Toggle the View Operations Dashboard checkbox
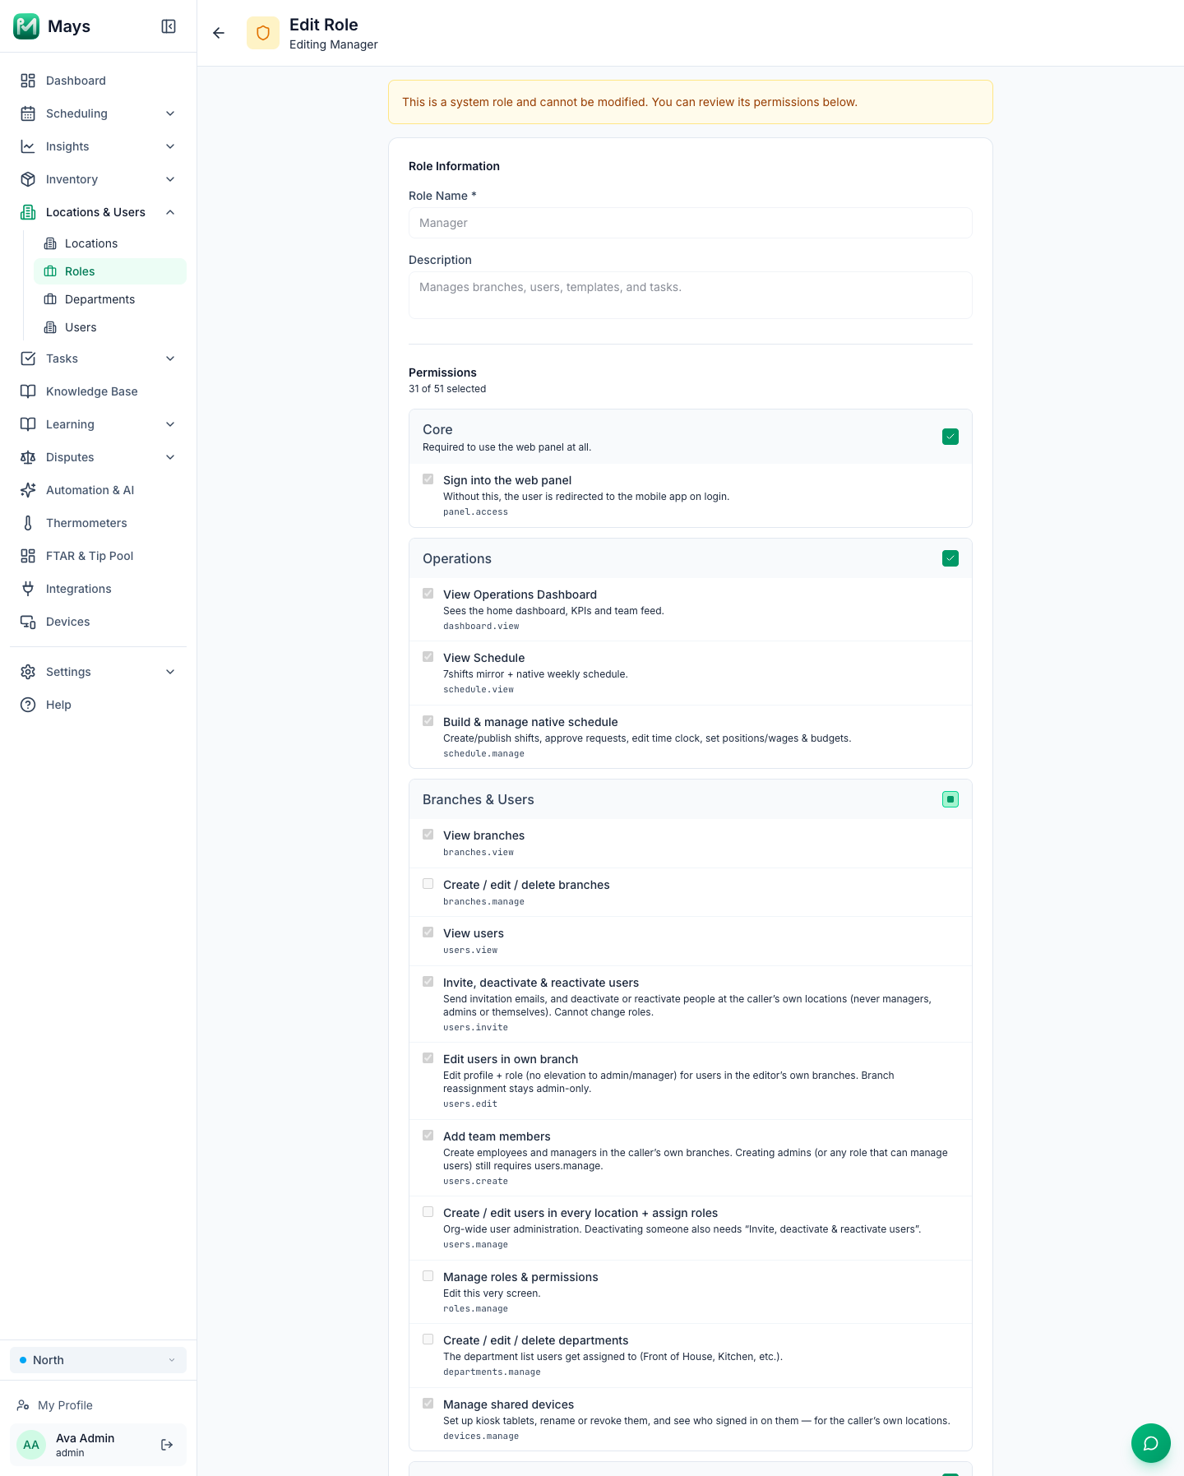This screenshot has width=1184, height=1476. pyautogui.click(x=428, y=594)
